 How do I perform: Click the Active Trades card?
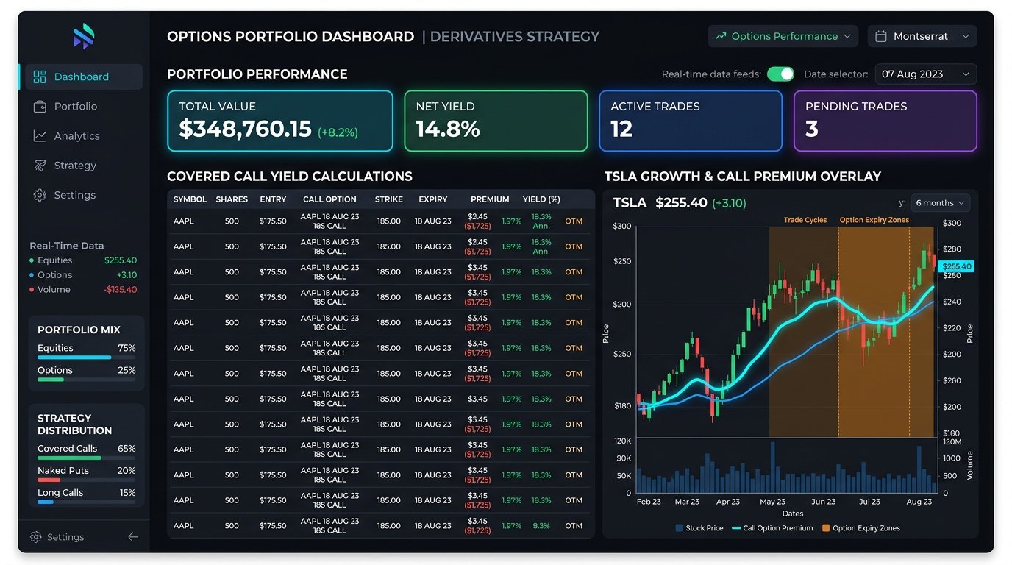(x=691, y=121)
